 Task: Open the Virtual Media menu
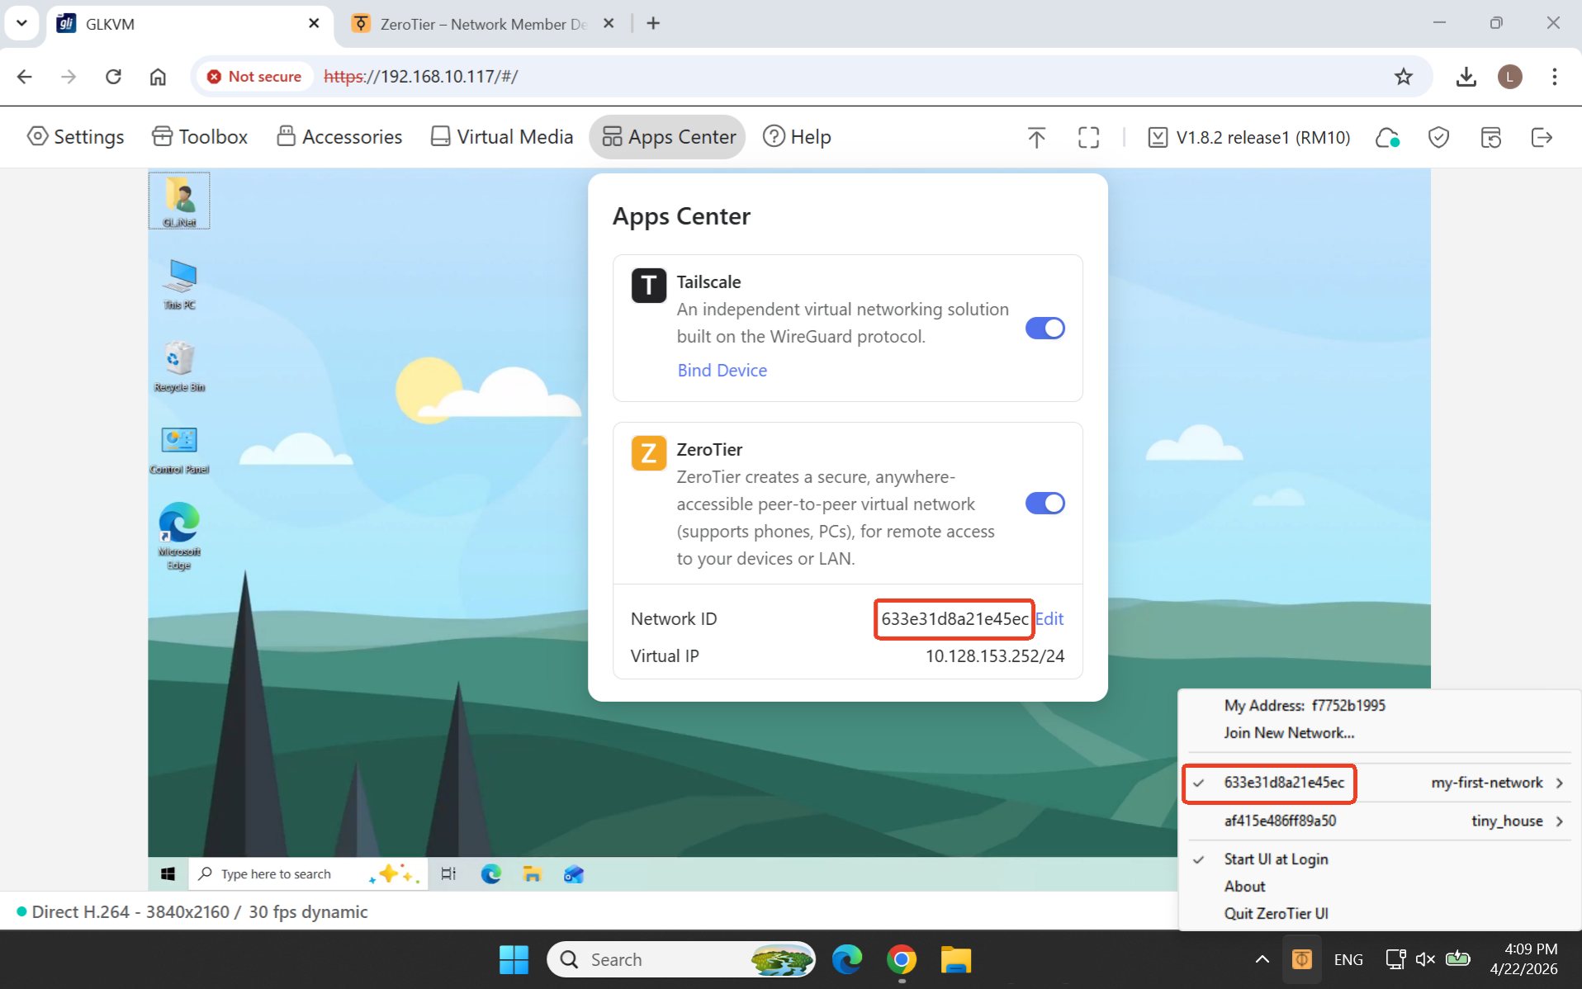coord(502,137)
